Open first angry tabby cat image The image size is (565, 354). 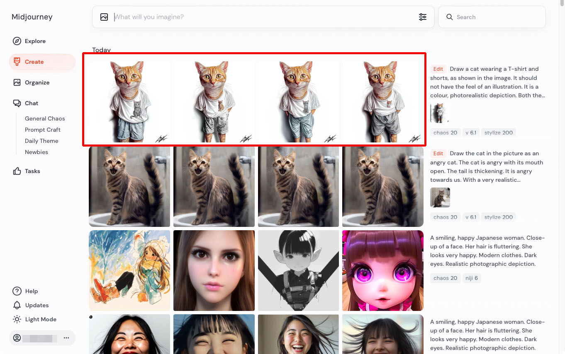pos(129,186)
